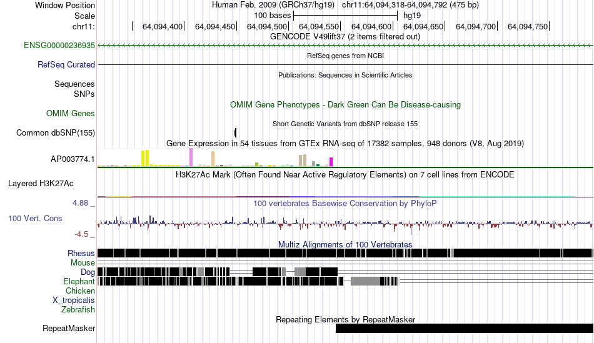The height and width of the screenshot is (343, 594).
Task: Click the H3K27Ac Mark track title
Action: point(345,174)
